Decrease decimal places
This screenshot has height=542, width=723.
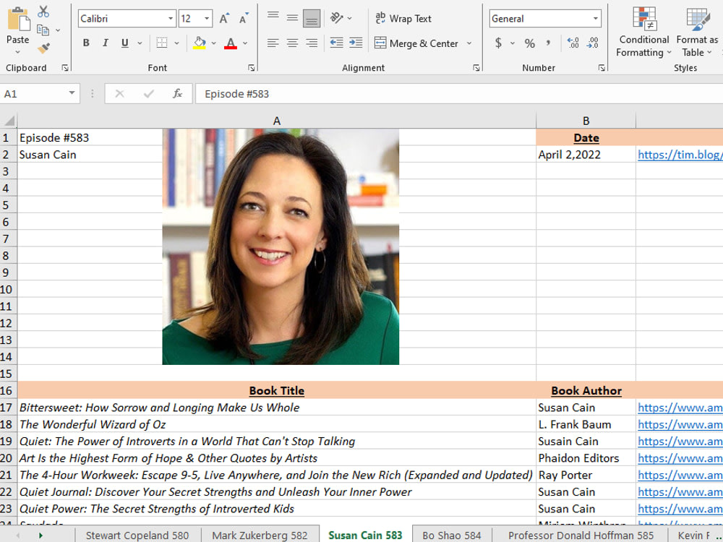593,43
